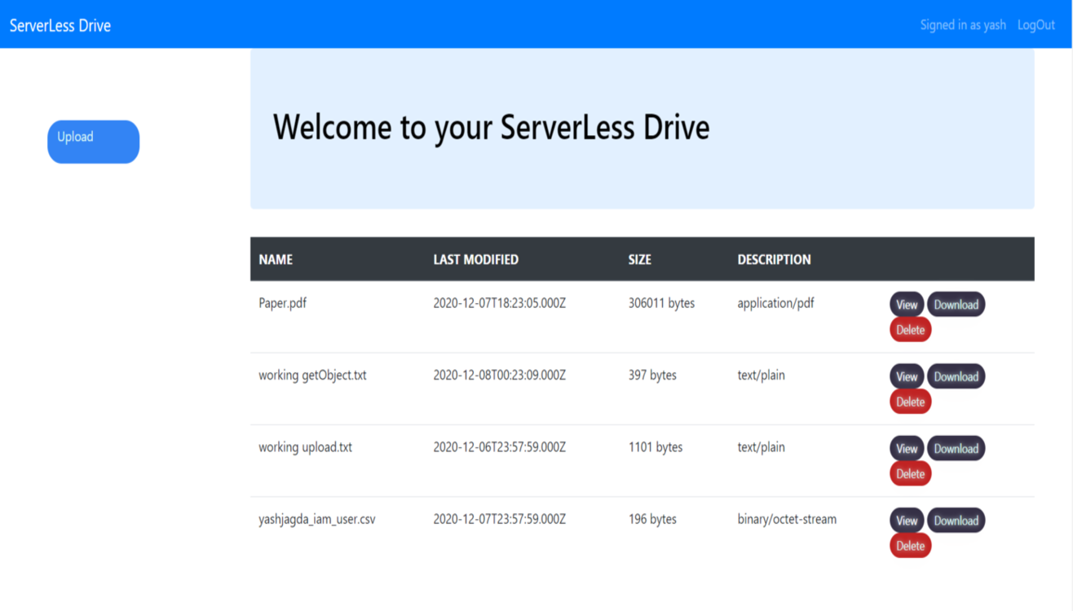View yashjagda_iam_user.csv file
The height and width of the screenshot is (611, 1073).
point(906,520)
